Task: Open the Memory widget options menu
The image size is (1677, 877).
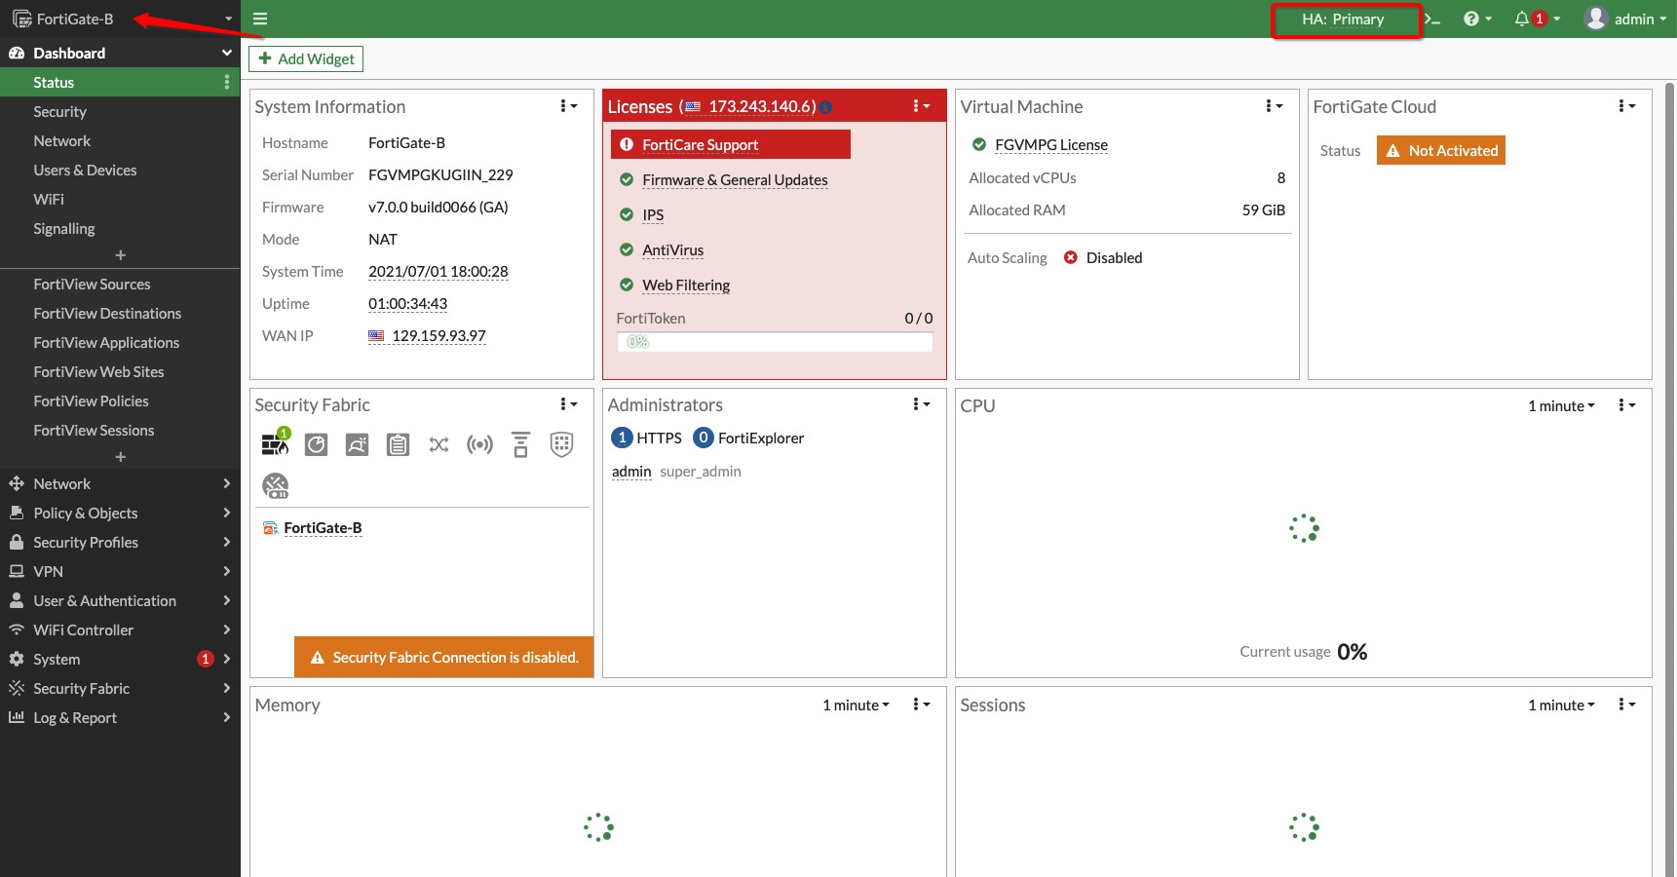Action: pyautogui.click(x=922, y=705)
